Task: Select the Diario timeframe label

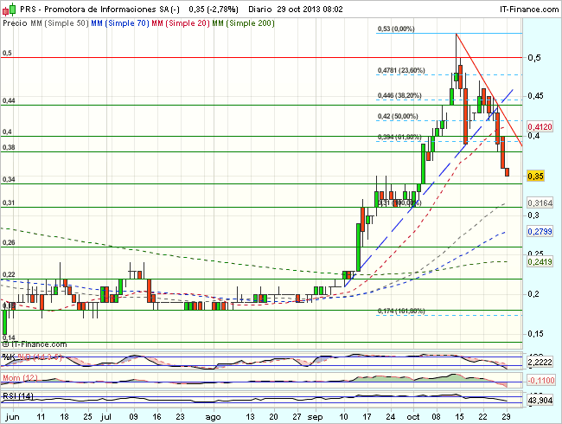Action: tap(260, 10)
